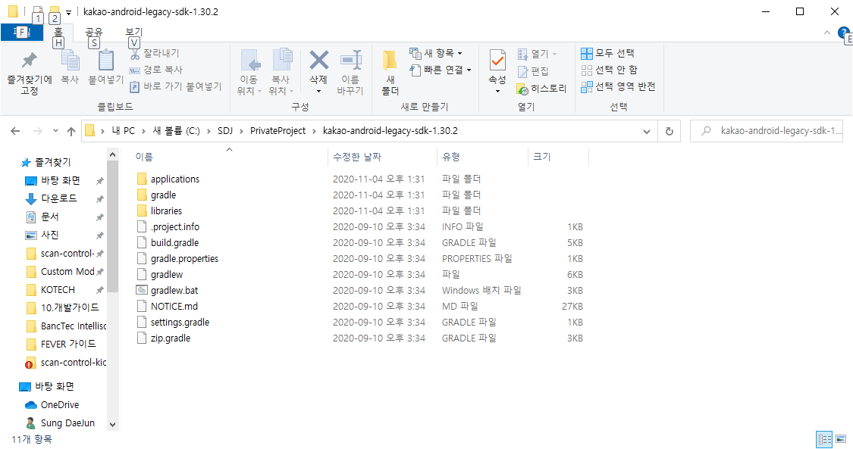This screenshot has height=449, width=853.
Task: Open Help question mark icon
Action: click(x=844, y=33)
